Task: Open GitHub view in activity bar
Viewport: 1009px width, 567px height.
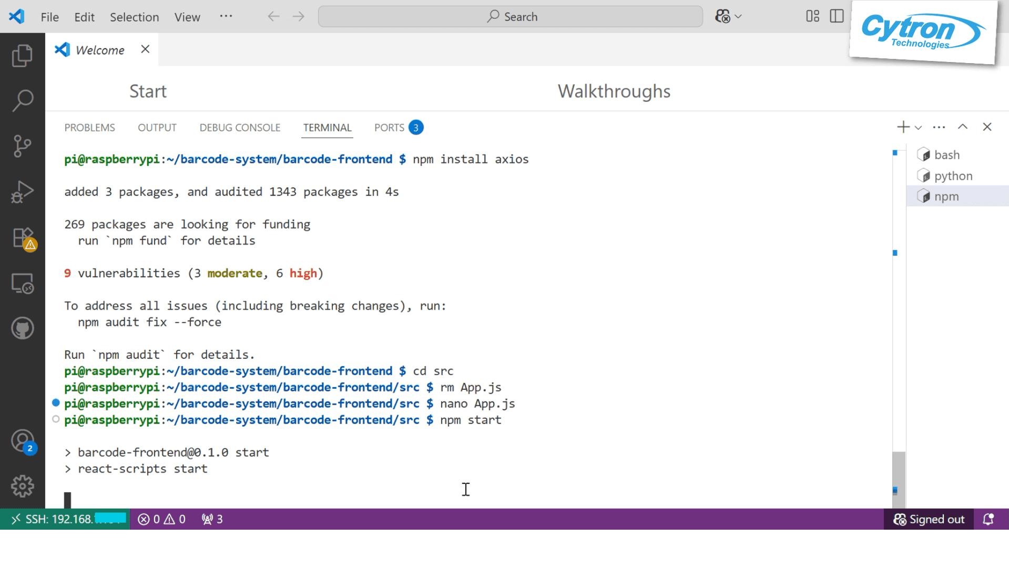Action: click(22, 329)
